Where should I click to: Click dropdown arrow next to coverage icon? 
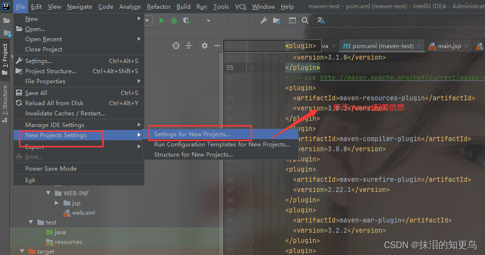tap(209, 21)
